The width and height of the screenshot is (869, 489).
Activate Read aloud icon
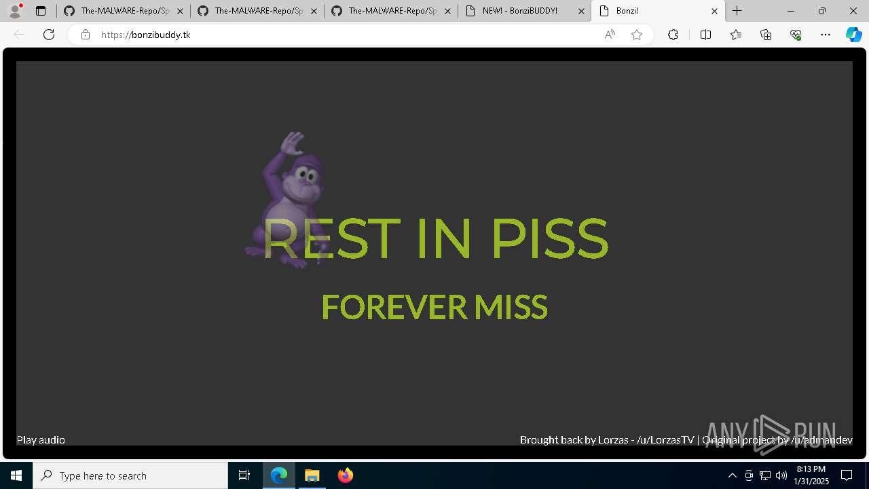pos(610,35)
